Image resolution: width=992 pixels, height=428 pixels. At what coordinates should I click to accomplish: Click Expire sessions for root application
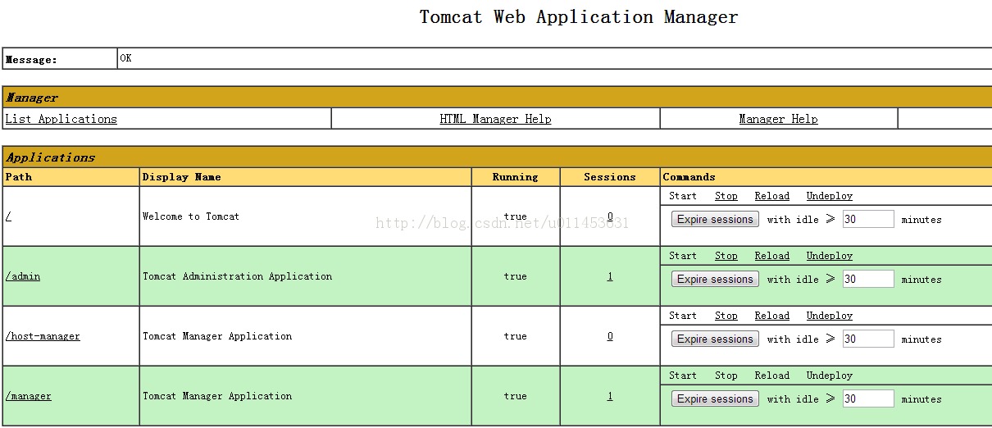click(715, 220)
